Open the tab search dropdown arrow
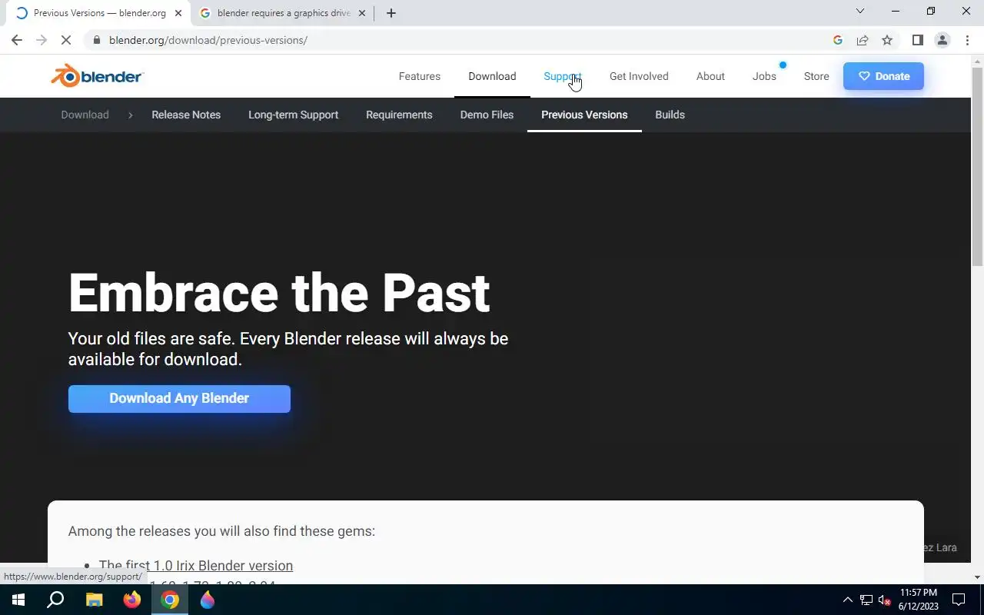The height and width of the screenshot is (615, 984). click(860, 12)
